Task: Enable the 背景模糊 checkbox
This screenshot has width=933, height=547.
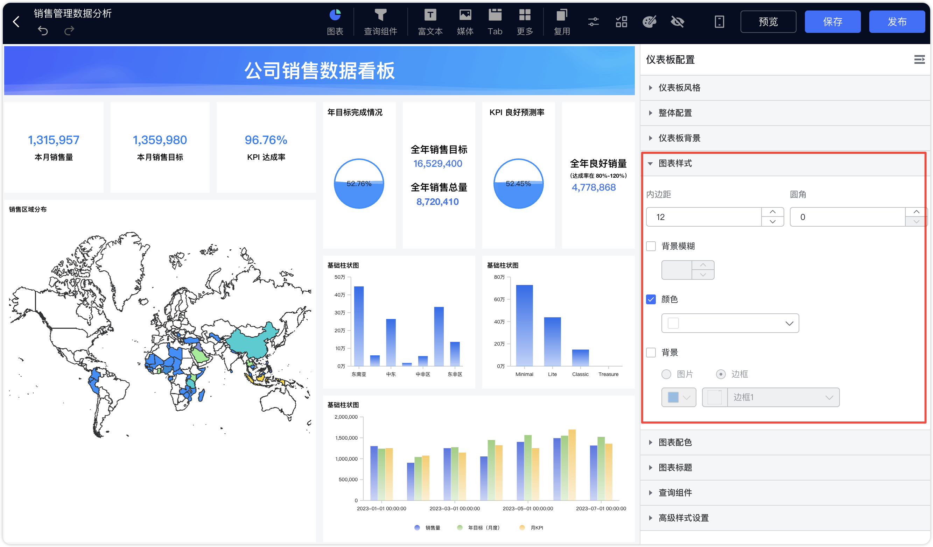Action: point(651,247)
